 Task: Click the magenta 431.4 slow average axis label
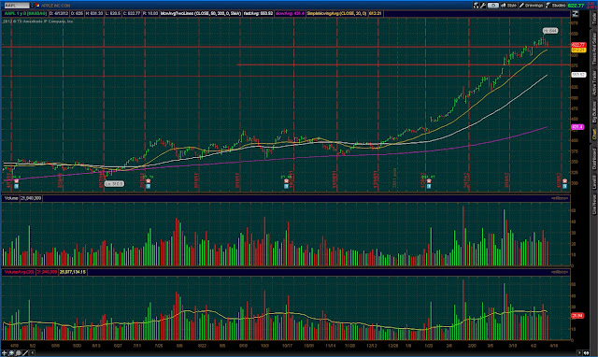[x=577, y=127]
